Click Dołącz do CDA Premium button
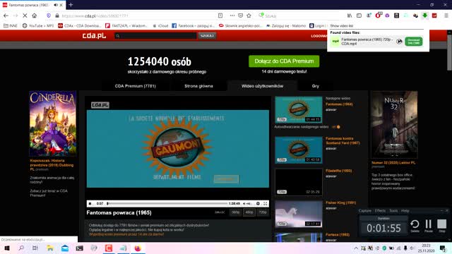Image resolution: width=452 pixels, height=254 pixels. (284, 61)
